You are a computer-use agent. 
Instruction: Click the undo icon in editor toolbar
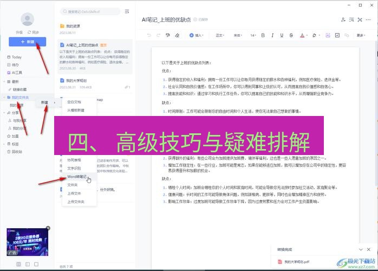[x=149, y=35]
